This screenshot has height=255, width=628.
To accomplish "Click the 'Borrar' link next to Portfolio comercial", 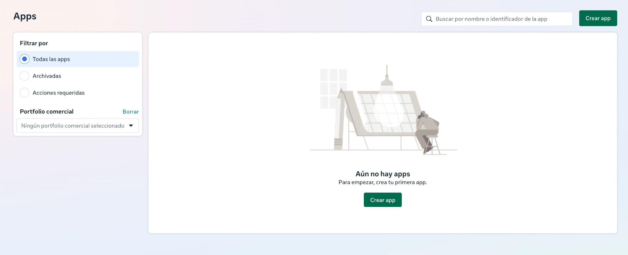I will tap(131, 112).
